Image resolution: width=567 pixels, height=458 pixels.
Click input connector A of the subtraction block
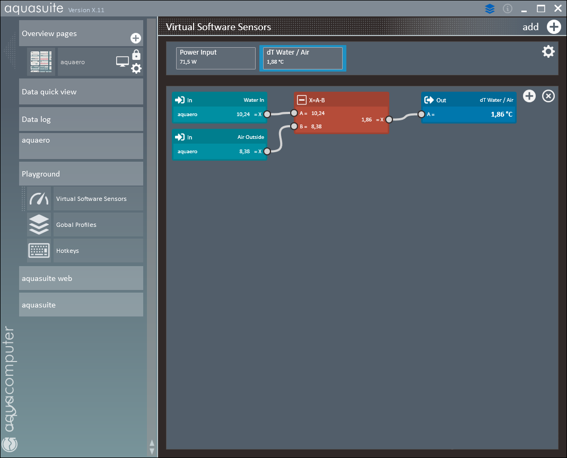click(x=294, y=113)
